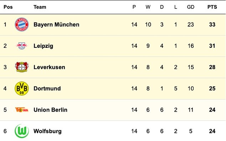Image resolution: width=226 pixels, height=141 pixels.
Task: Sort table by PTS column header
Action: point(212,7)
